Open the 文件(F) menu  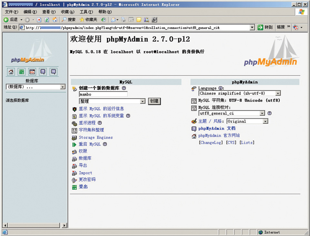(x=12, y=12)
